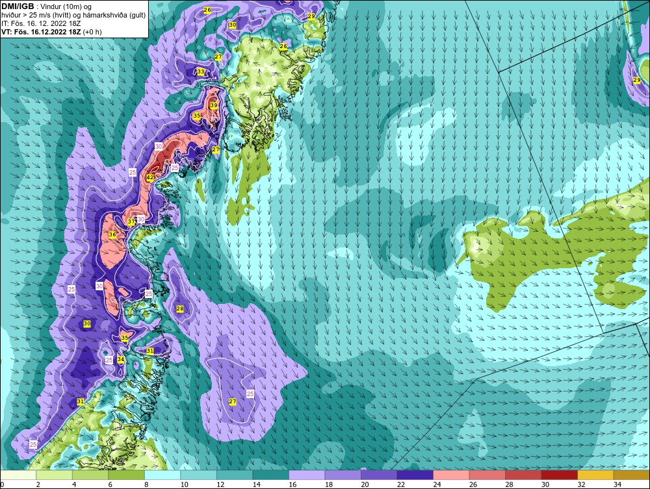The width and height of the screenshot is (650, 489).
Task: Click the yellow maximum gust label 39
Action: point(213,105)
